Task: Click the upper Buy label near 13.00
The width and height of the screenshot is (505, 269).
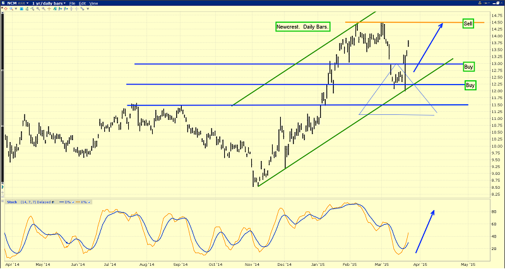Action: point(469,66)
